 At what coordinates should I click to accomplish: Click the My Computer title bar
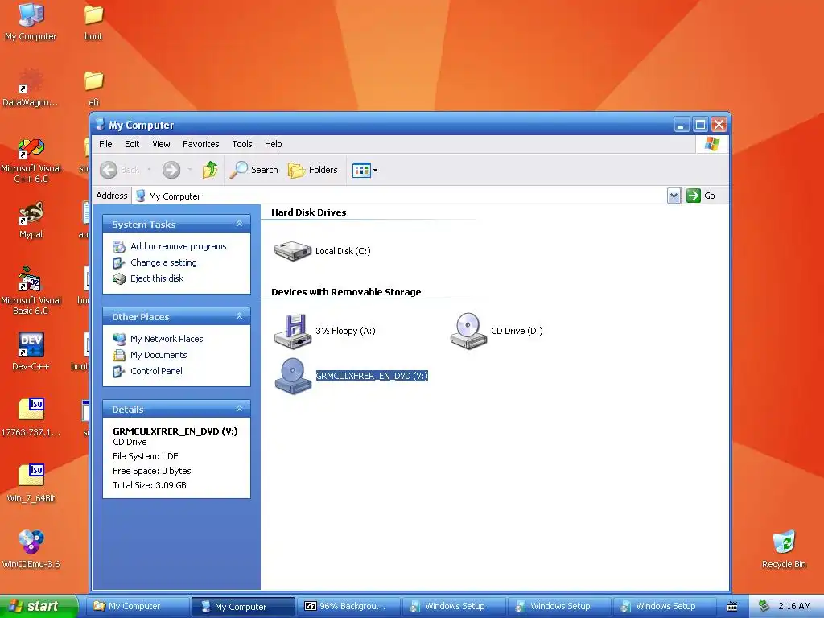(384, 125)
